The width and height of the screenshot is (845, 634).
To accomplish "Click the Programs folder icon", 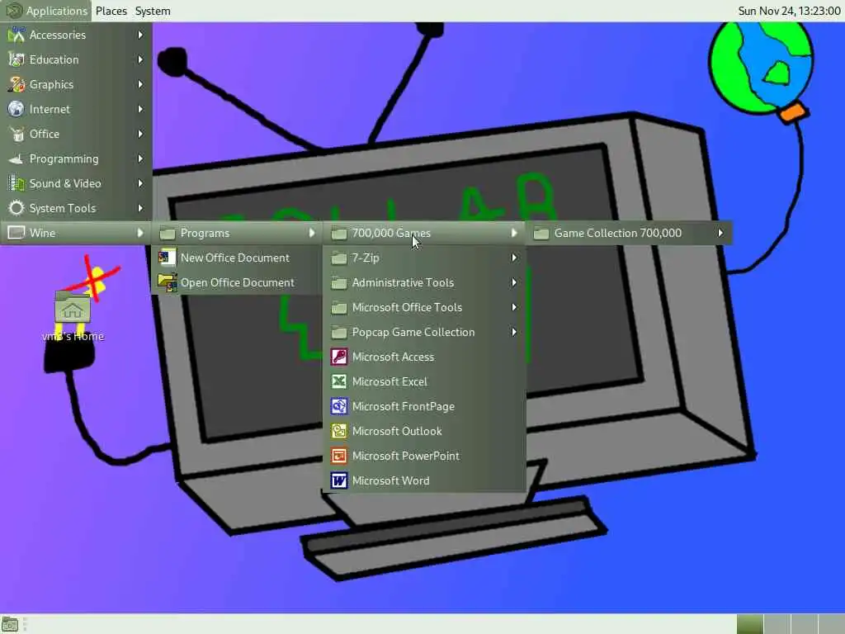I will pyautogui.click(x=168, y=234).
